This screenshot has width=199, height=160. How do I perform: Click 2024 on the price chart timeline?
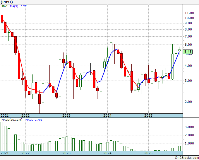107,115
